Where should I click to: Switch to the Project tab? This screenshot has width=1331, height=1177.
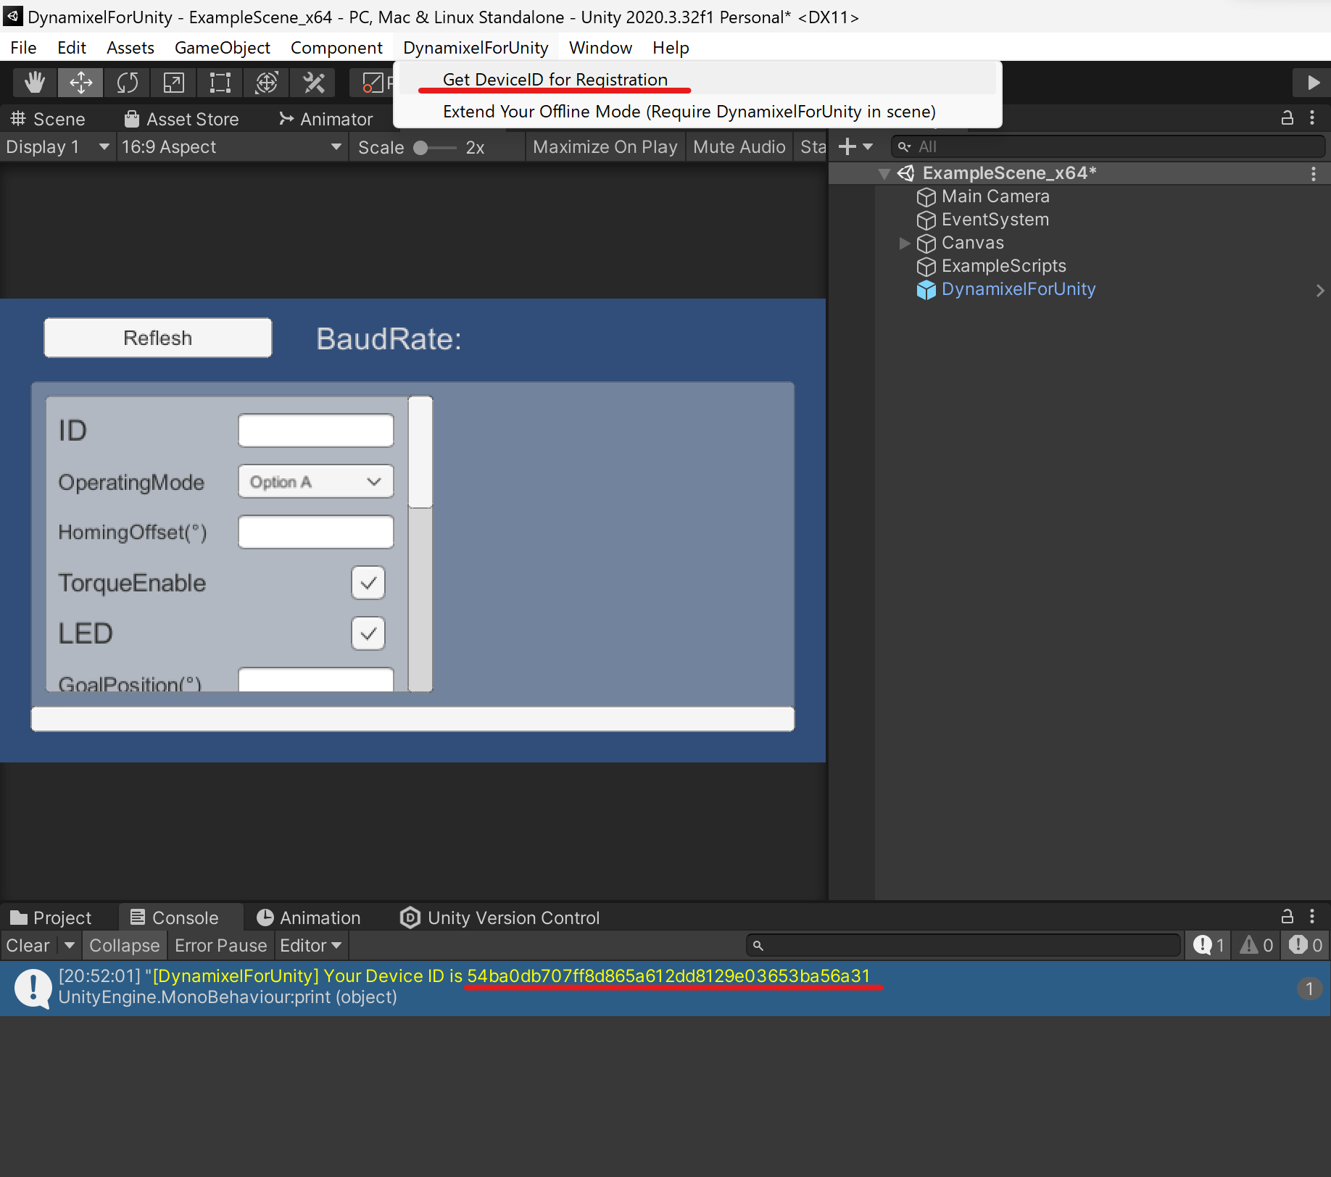[x=51, y=918]
